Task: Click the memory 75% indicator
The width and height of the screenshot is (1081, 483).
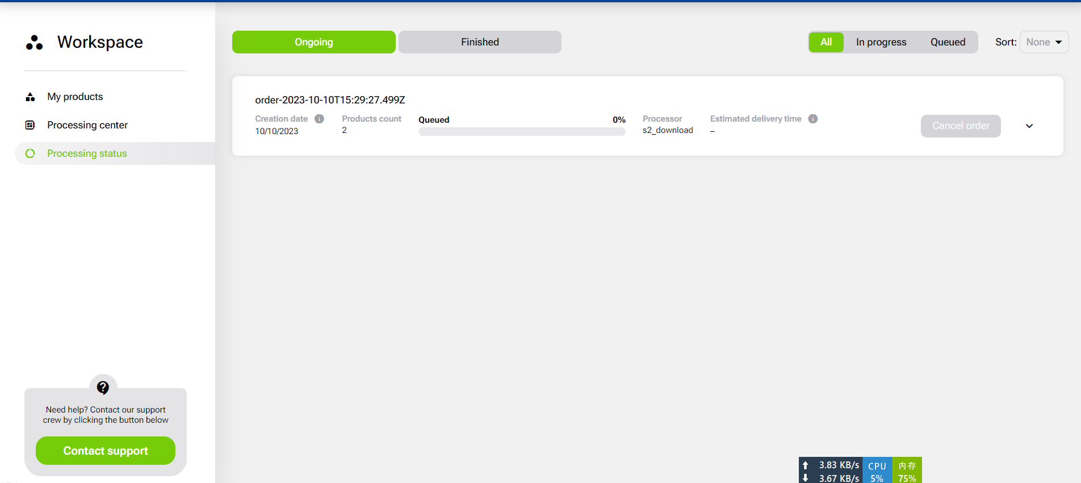Action: (x=907, y=471)
